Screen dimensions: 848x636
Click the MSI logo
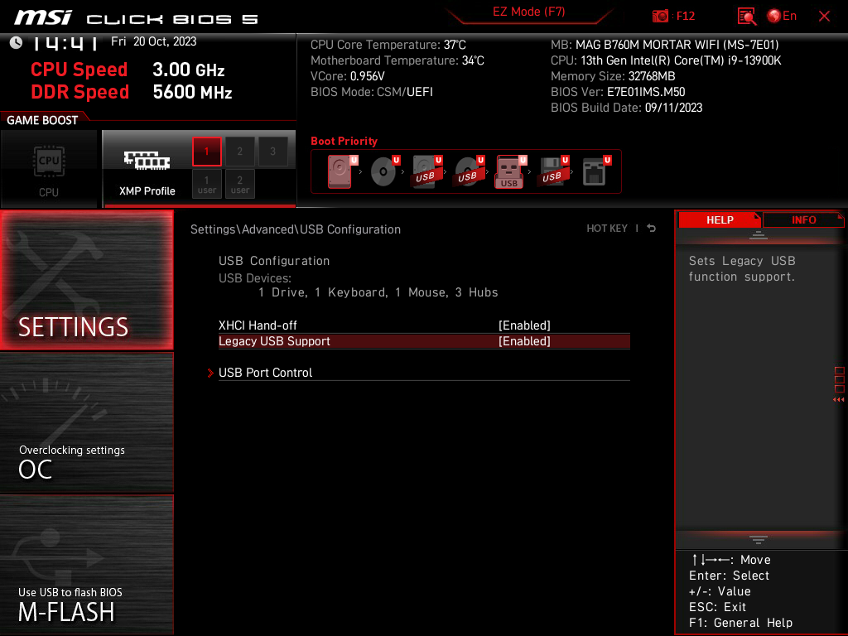tap(43, 17)
